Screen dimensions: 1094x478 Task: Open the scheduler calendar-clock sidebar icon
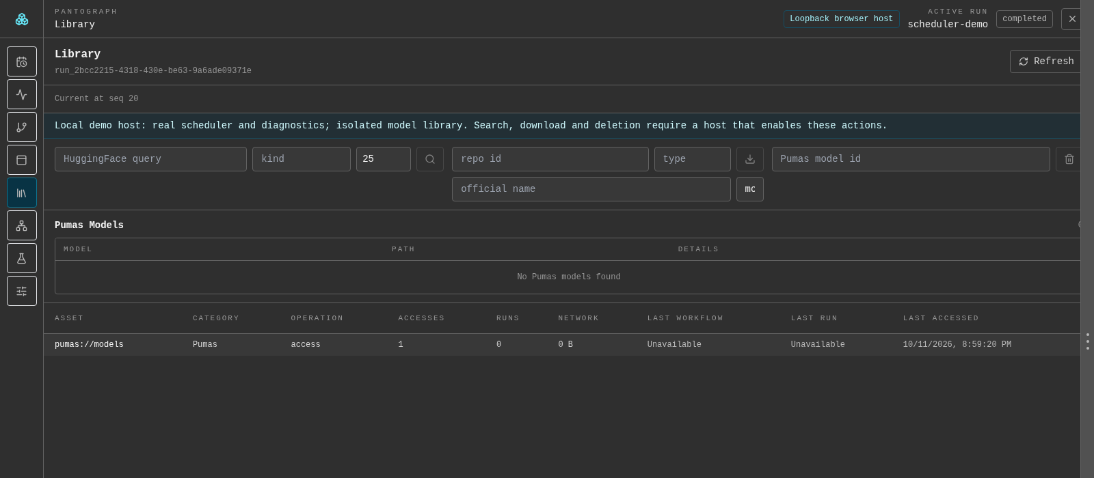(x=22, y=61)
